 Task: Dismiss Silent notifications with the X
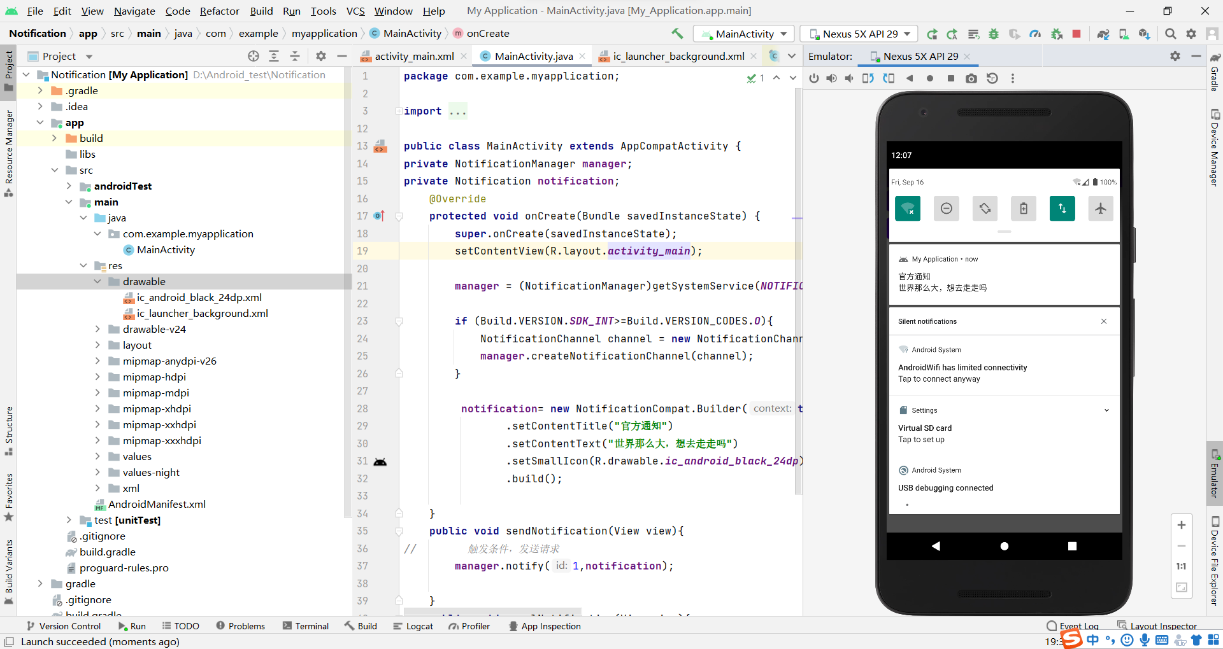point(1105,321)
